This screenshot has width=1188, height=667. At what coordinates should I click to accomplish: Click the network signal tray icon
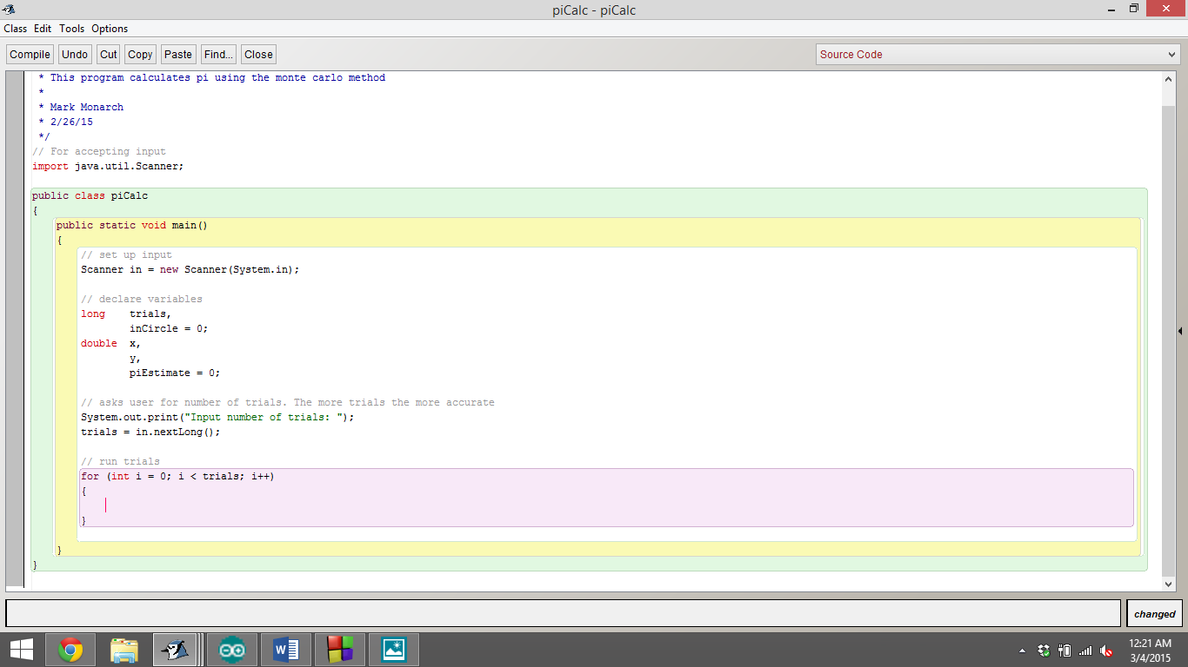point(1085,650)
